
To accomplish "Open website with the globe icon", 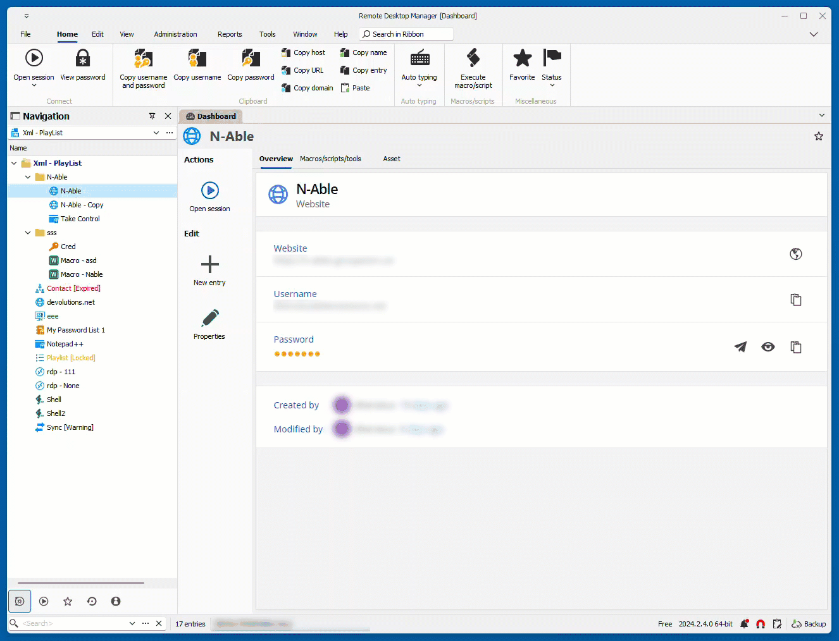I will pyautogui.click(x=795, y=254).
